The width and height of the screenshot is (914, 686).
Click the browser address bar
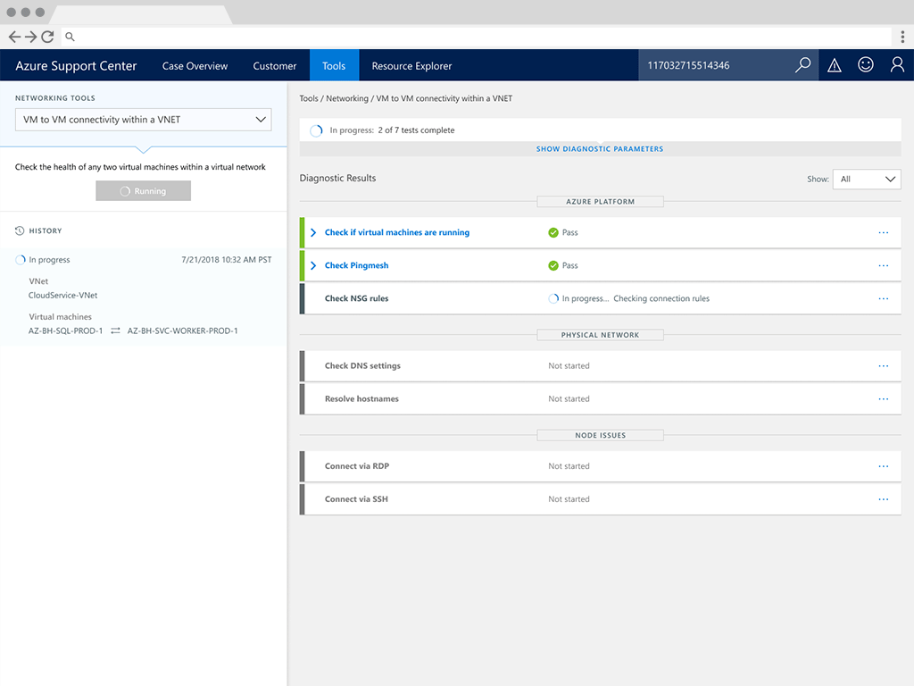477,37
